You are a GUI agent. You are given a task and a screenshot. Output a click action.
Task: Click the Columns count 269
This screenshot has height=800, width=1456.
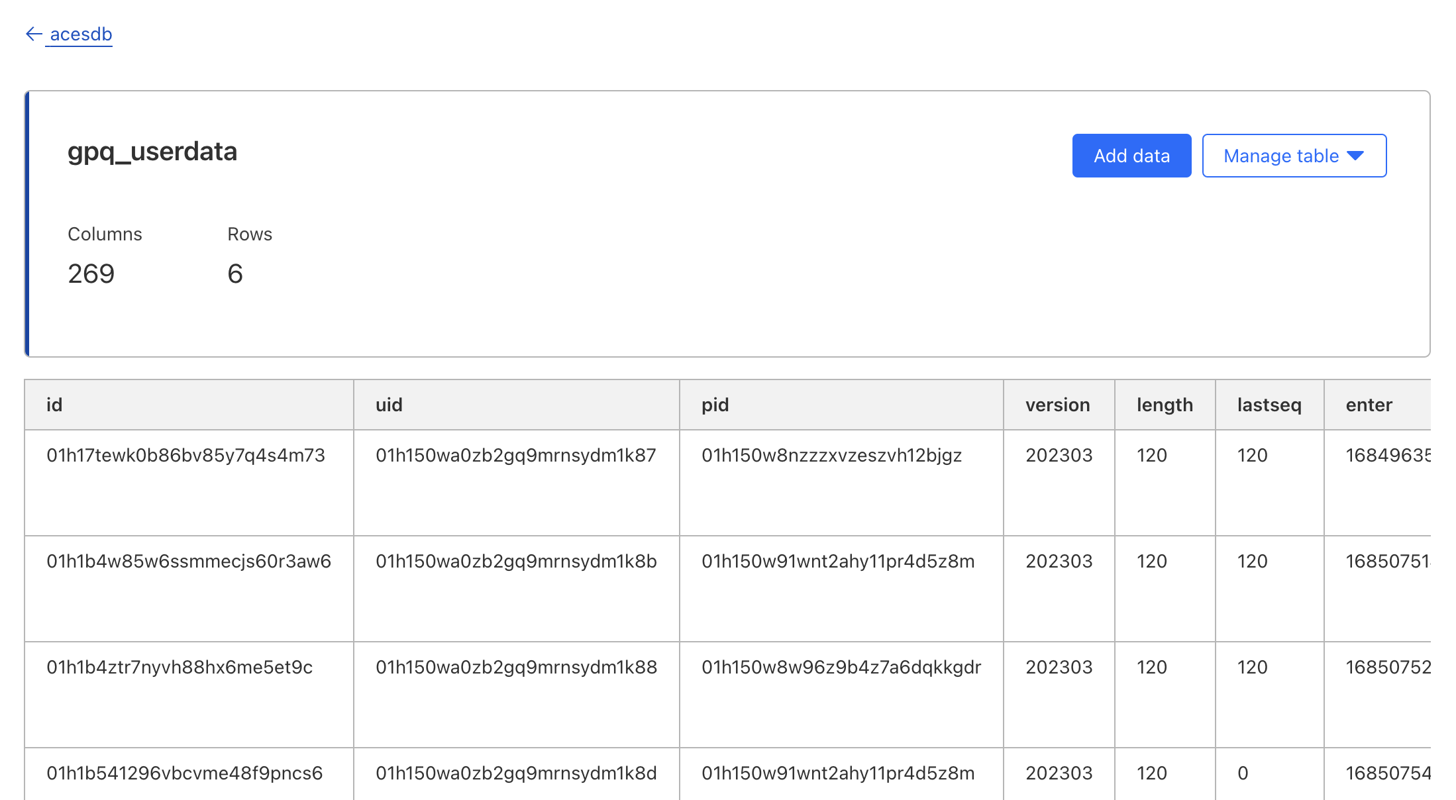tap(91, 274)
